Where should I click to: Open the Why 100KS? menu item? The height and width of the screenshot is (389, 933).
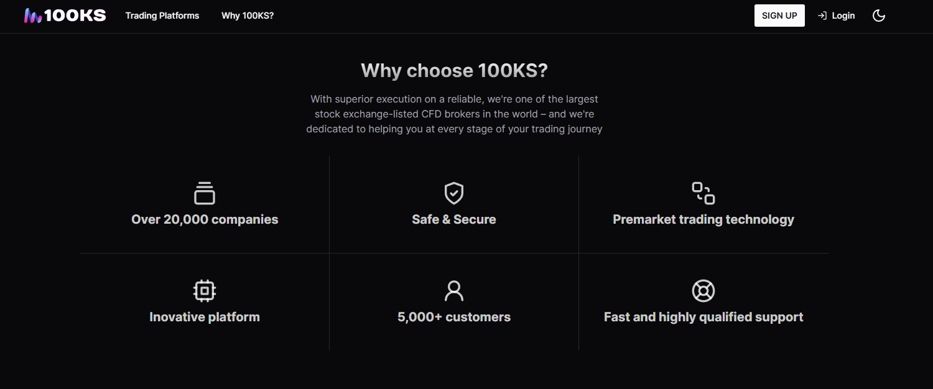pos(248,16)
